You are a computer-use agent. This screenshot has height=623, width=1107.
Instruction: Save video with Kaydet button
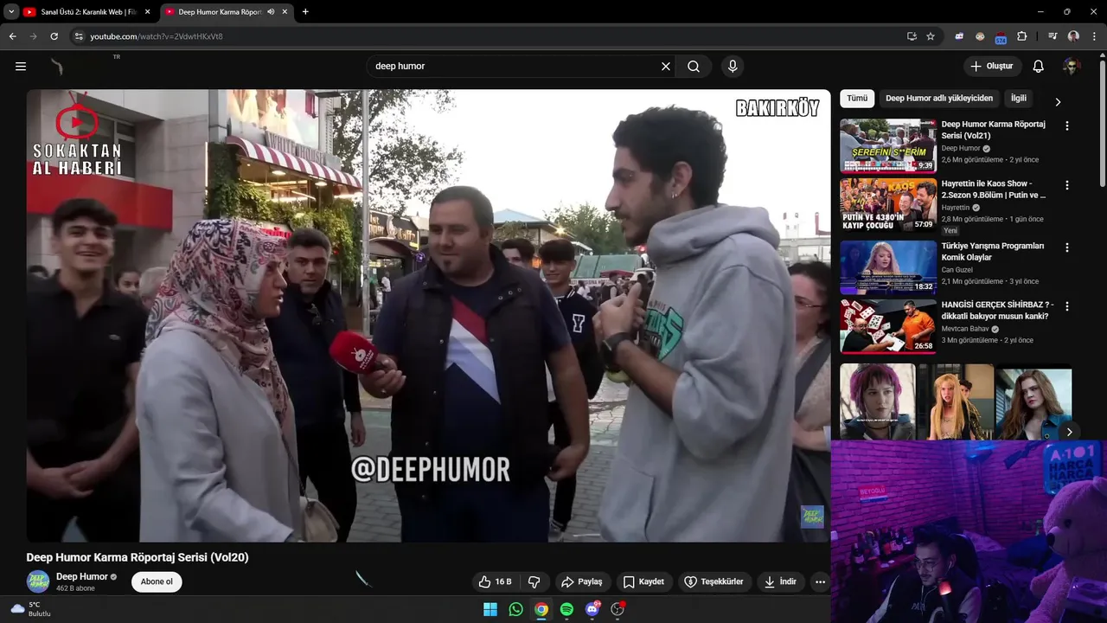coord(644,582)
